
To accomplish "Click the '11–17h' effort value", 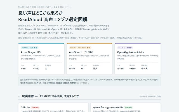I will 72,69.
